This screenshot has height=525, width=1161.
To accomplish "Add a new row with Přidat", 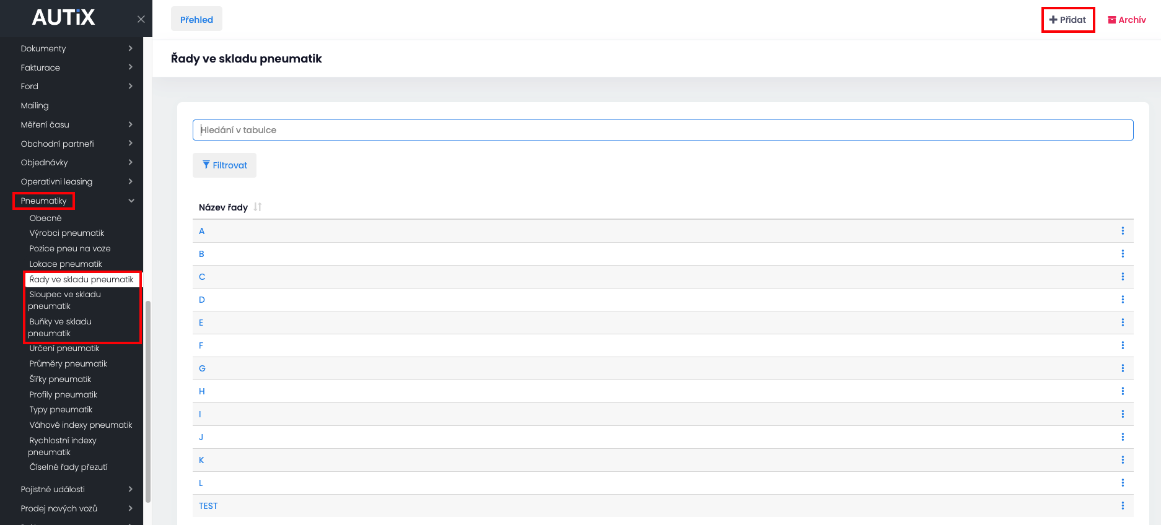I will tap(1068, 20).
